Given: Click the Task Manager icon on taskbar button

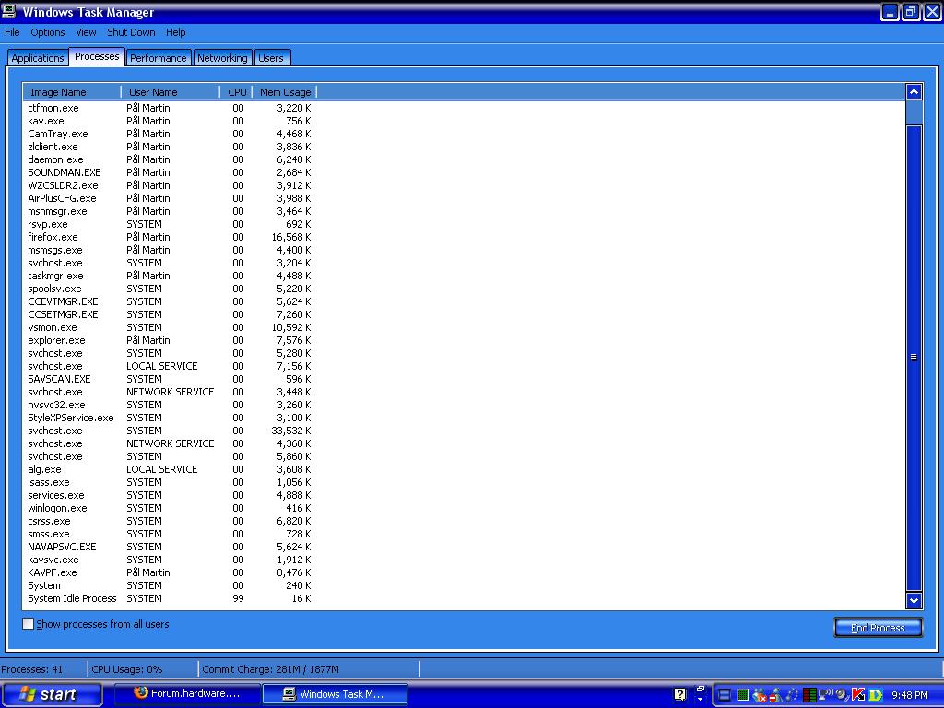Looking at the screenshot, I should pos(289,693).
